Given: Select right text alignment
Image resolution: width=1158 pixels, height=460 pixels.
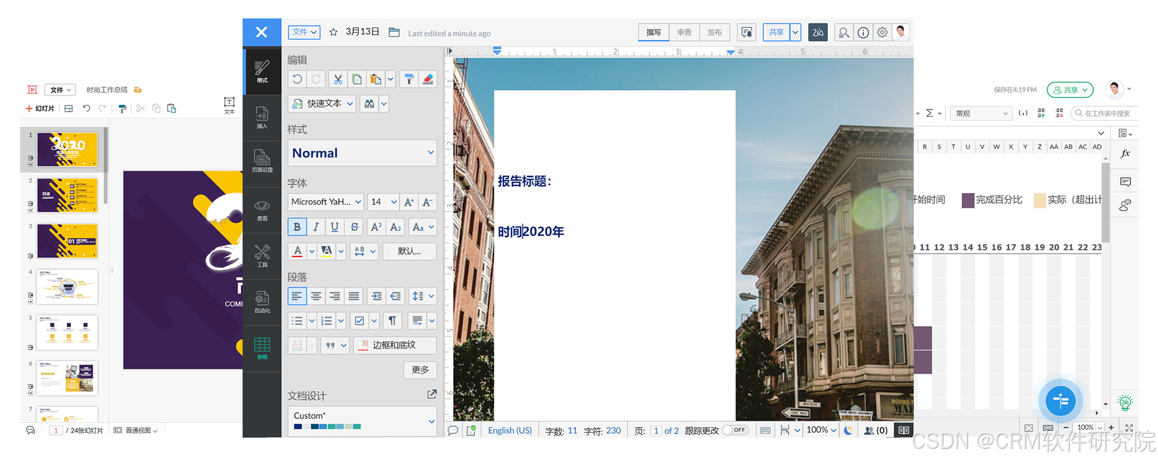Looking at the screenshot, I should 335,296.
